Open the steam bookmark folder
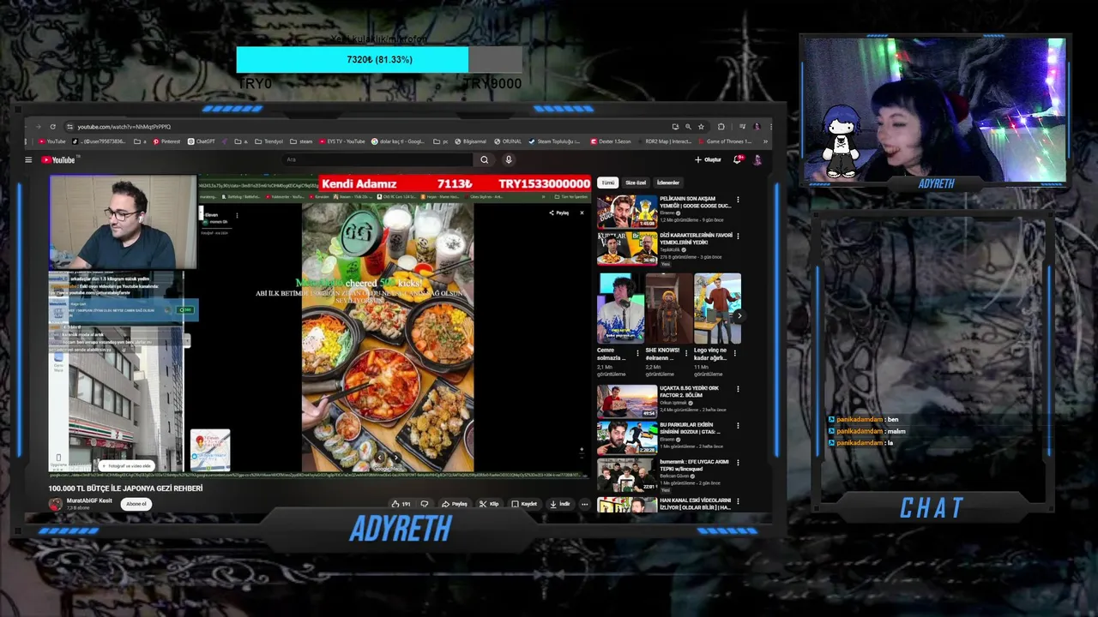The width and height of the screenshot is (1098, 617). point(301,141)
